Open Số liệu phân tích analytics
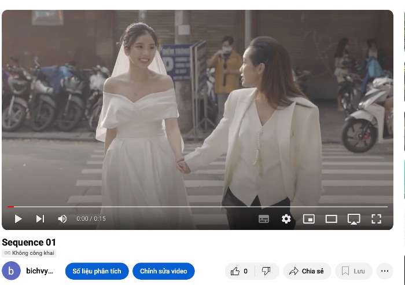This screenshot has width=405, height=285. click(x=97, y=271)
